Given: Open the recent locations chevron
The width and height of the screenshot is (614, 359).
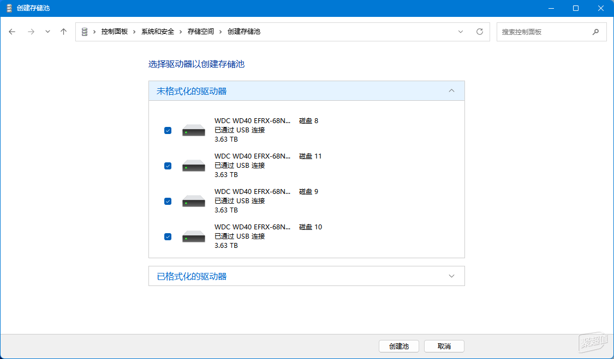Looking at the screenshot, I should (47, 32).
